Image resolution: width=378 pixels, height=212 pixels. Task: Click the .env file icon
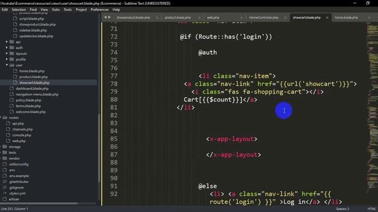(5, 170)
